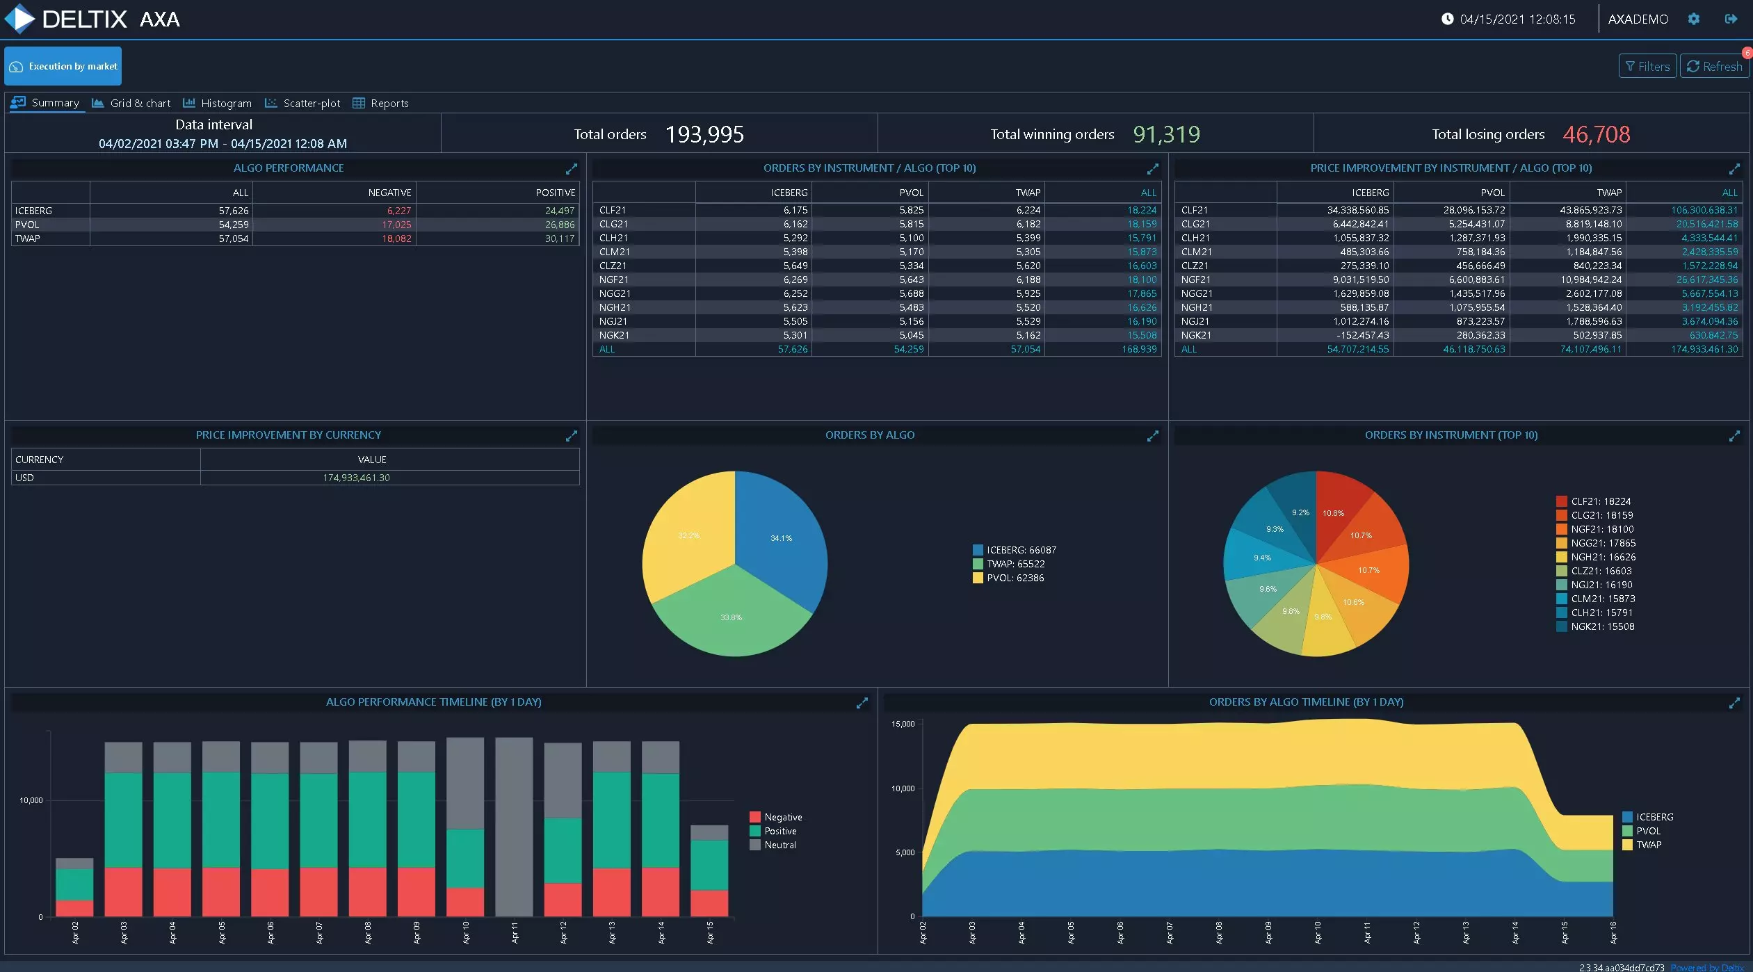Click the CLF21: 18224 legend color swatch
The image size is (1753, 972).
[x=1561, y=501]
